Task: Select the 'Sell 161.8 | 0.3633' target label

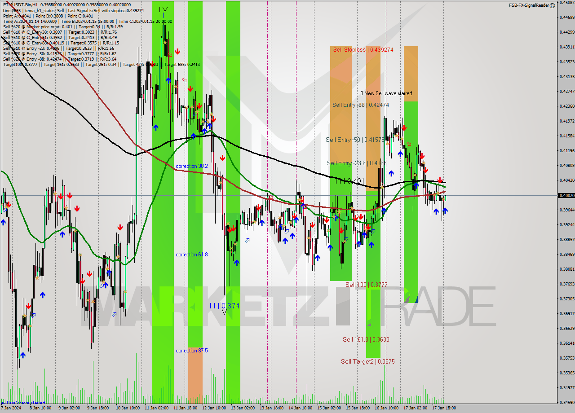Action: 366,339
